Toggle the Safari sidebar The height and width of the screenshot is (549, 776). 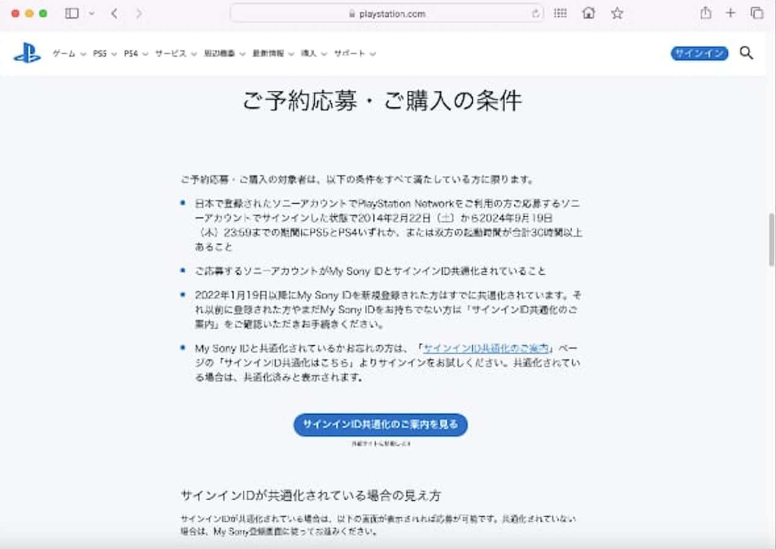tap(72, 13)
